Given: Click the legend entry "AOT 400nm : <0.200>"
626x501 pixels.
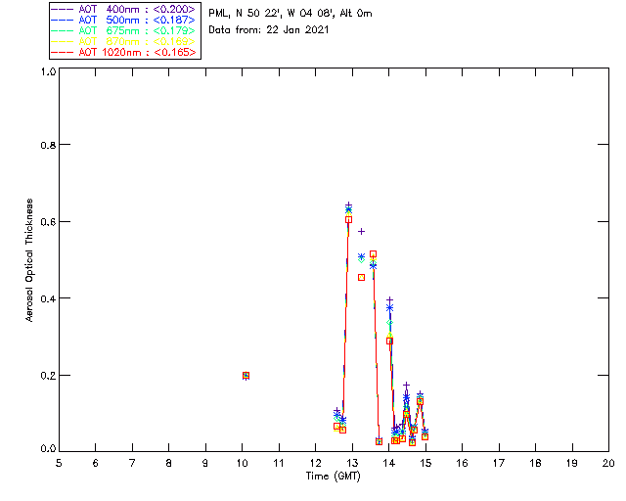Looking at the screenshot, I should (124, 9).
